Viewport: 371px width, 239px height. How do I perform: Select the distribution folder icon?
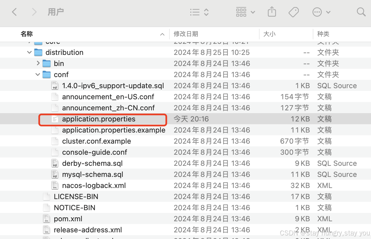pyautogui.click(x=38, y=52)
